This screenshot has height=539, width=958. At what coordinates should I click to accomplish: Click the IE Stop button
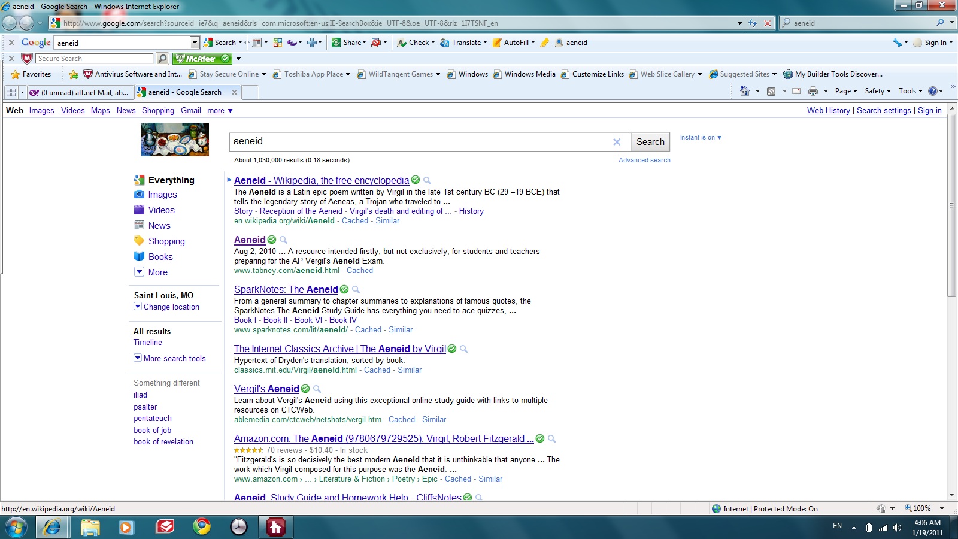coord(768,23)
